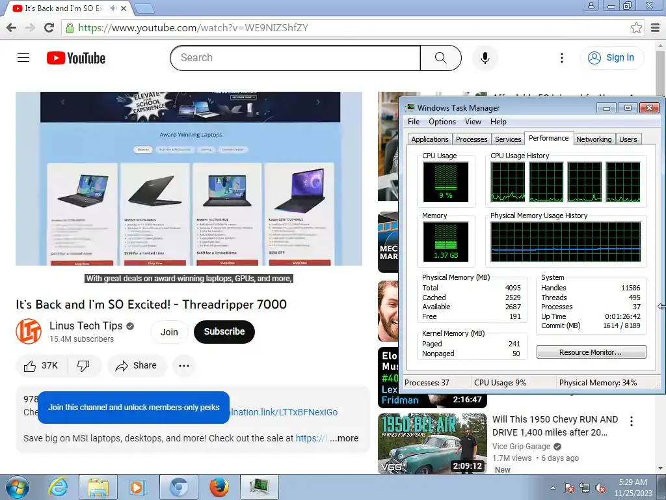
Task: Open Linus Tech Tips channel avatar
Action: click(29, 331)
